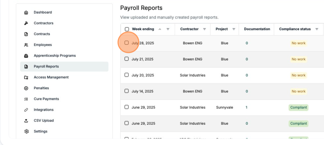Select the July 14, 2025 row checkbox

(x=127, y=91)
